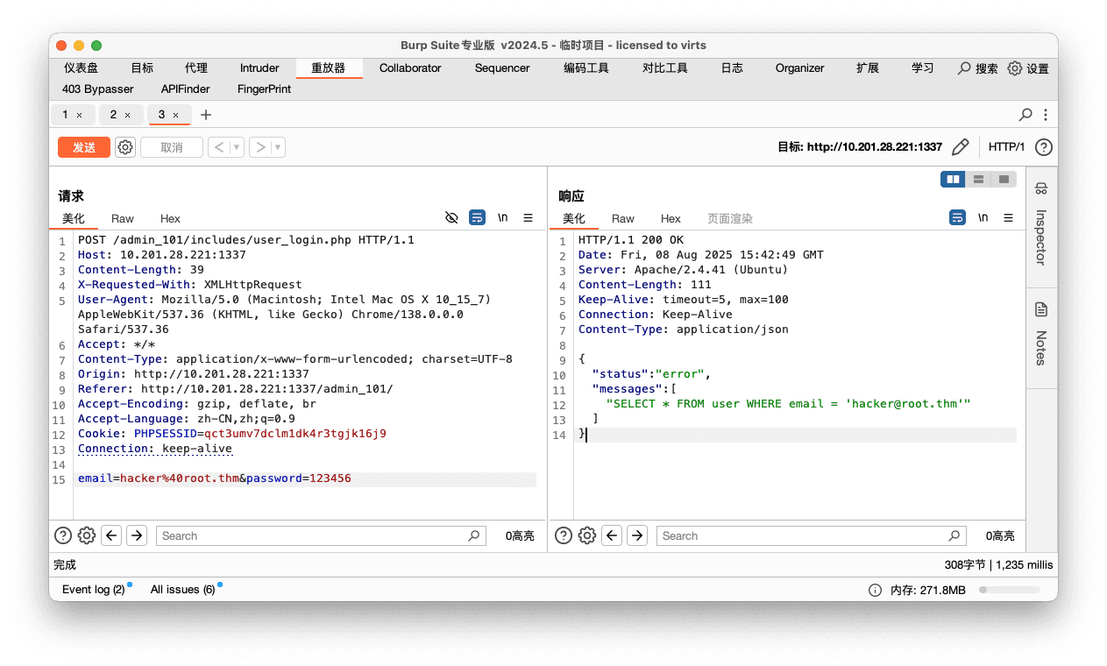
Task: Click the SELECT * FROM user response line
Action: pyautogui.click(x=788, y=404)
